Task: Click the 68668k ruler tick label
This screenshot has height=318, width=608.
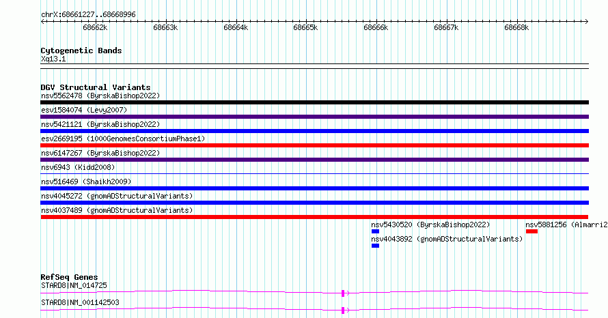Action: pyautogui.click(x=516, y=28)
